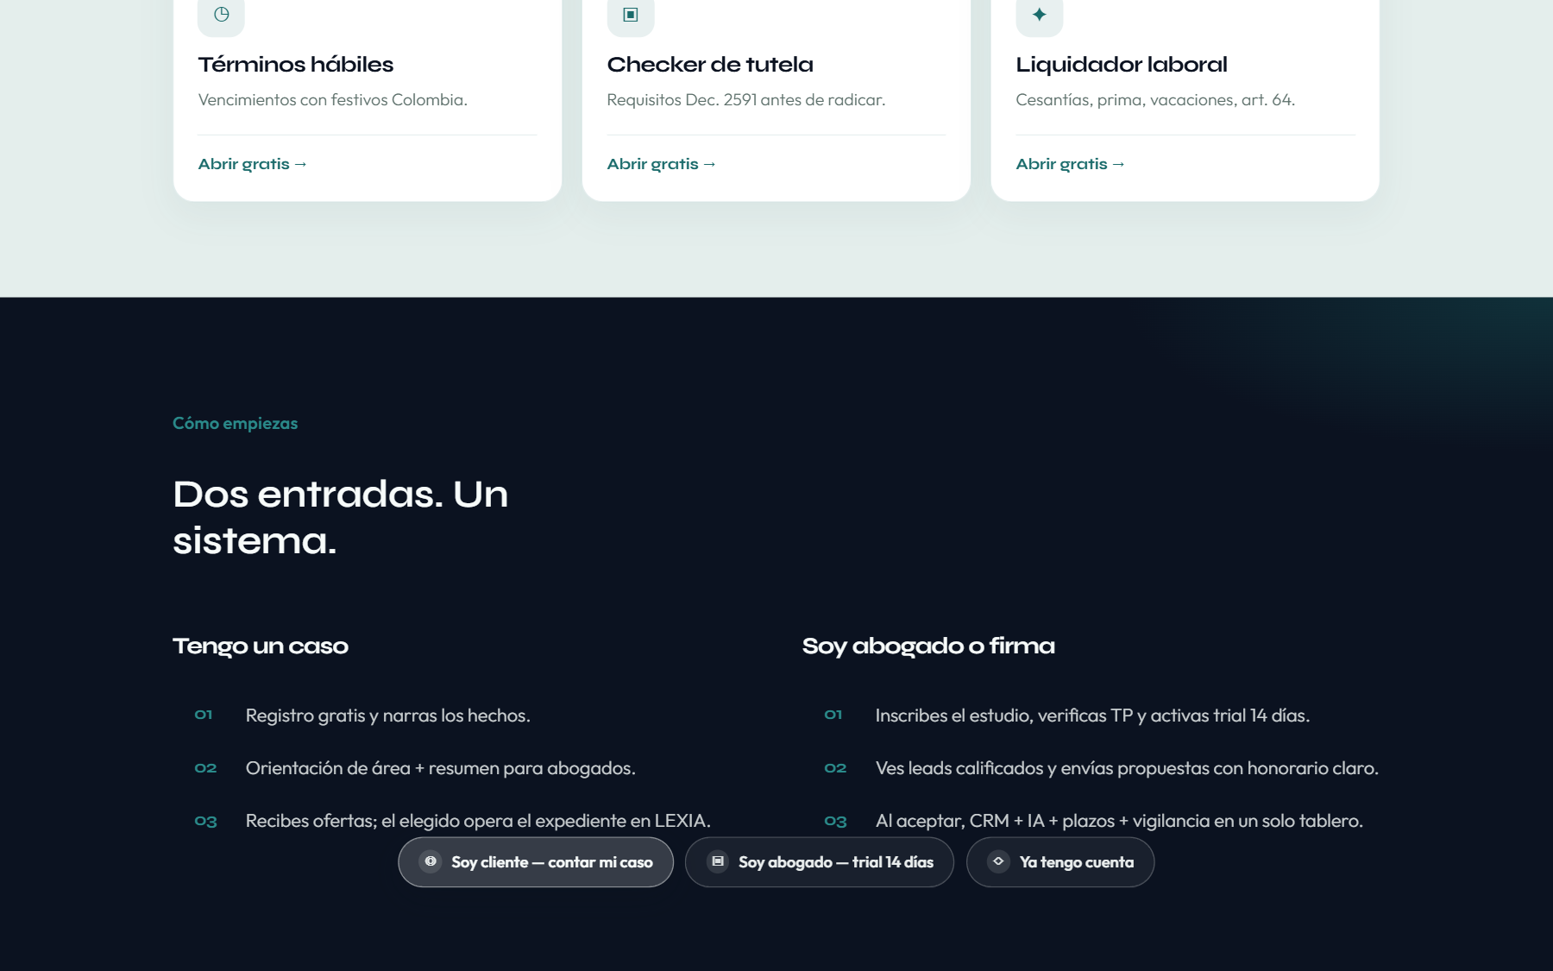The width and height of the screenshot is (1553, 971).
Task: Click the Ya tengo cuenta button
Action: click(x=1060, y=862)
